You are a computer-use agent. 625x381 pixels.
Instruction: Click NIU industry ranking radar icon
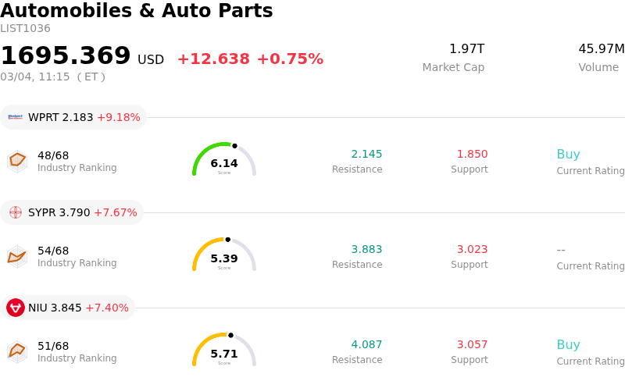pyautogui.click(x=17, y=351)
